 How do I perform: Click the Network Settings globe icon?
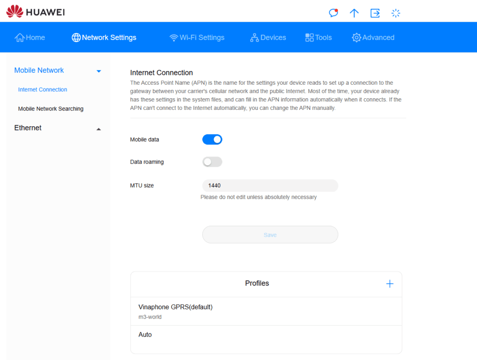[76, 37]
